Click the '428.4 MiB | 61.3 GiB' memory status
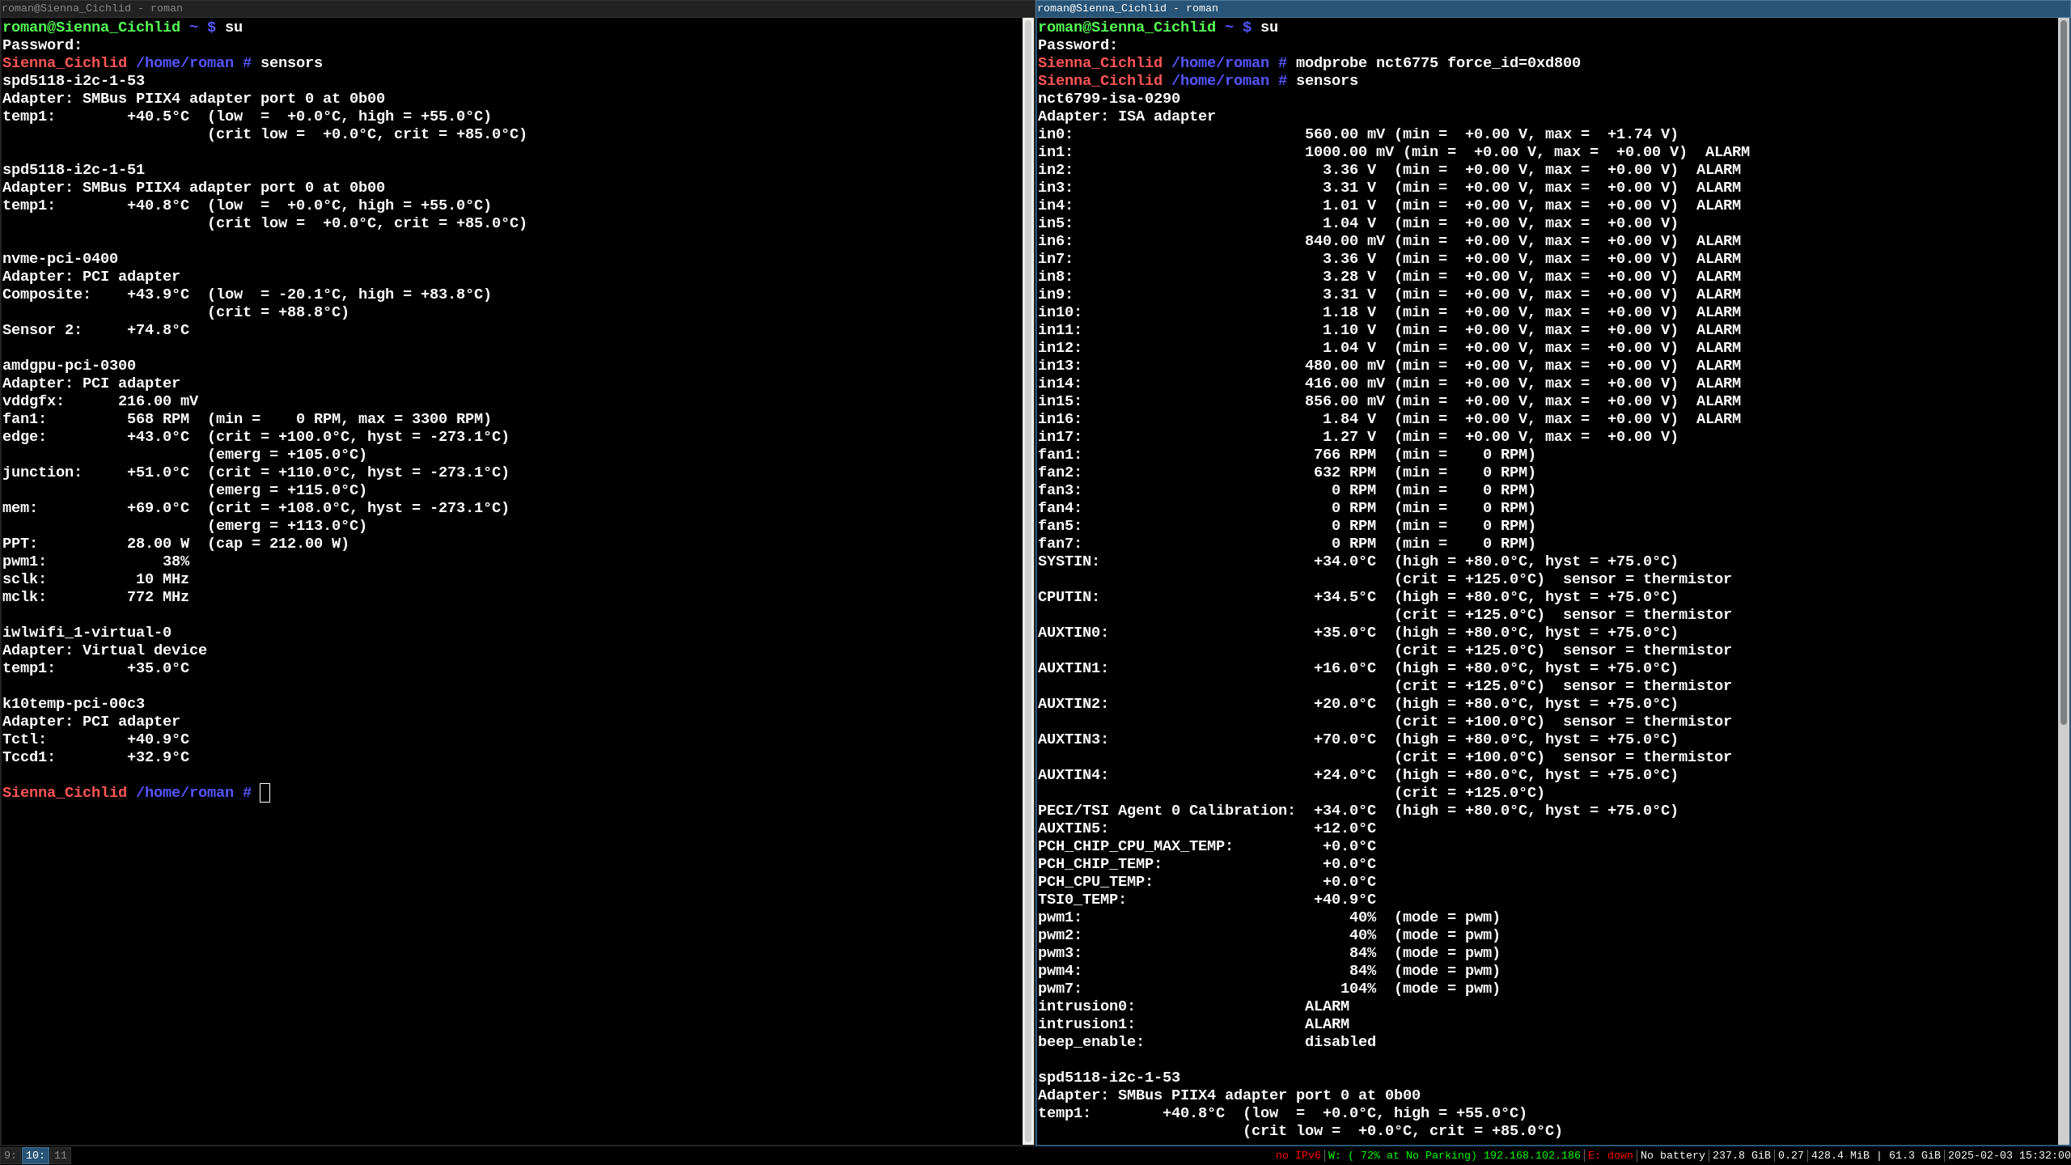2071x1165 pixels. (x=1875, y=1155)
